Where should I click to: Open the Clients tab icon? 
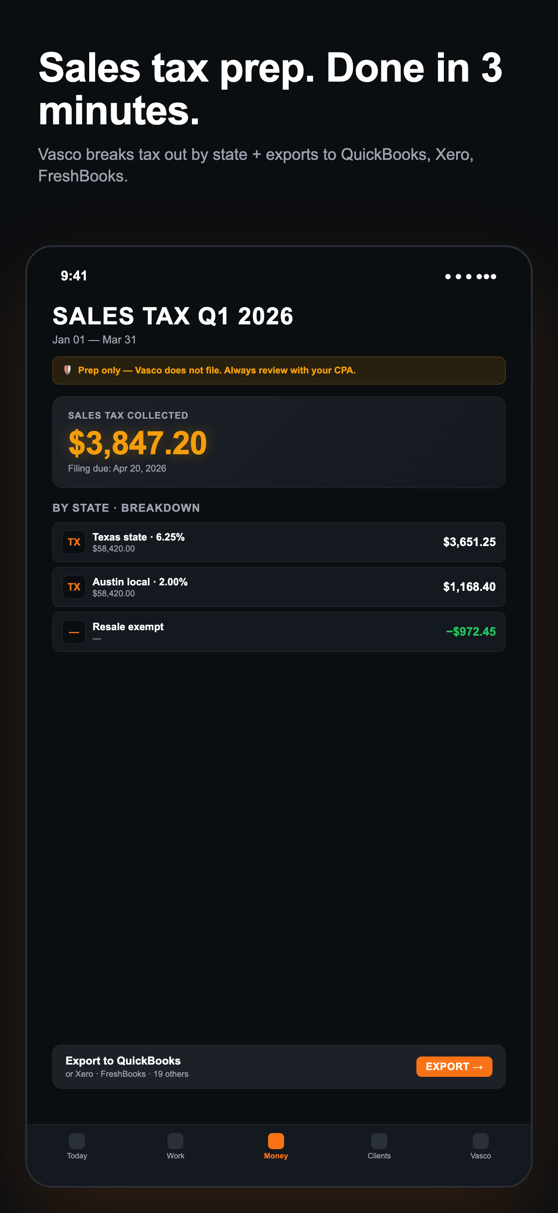coord(379,1141)
